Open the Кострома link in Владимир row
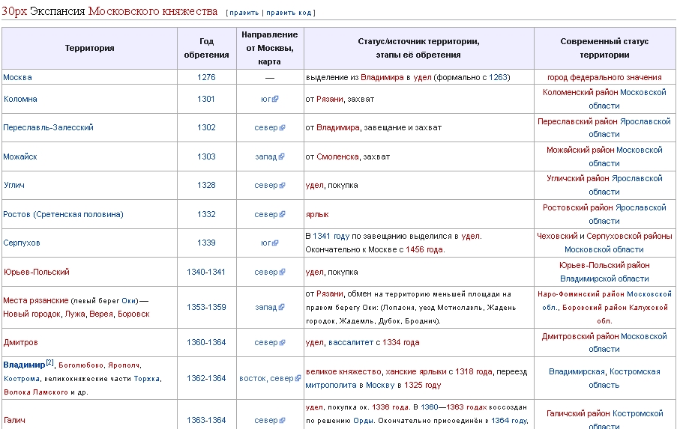The image size is (683, 429). point(22,379)
